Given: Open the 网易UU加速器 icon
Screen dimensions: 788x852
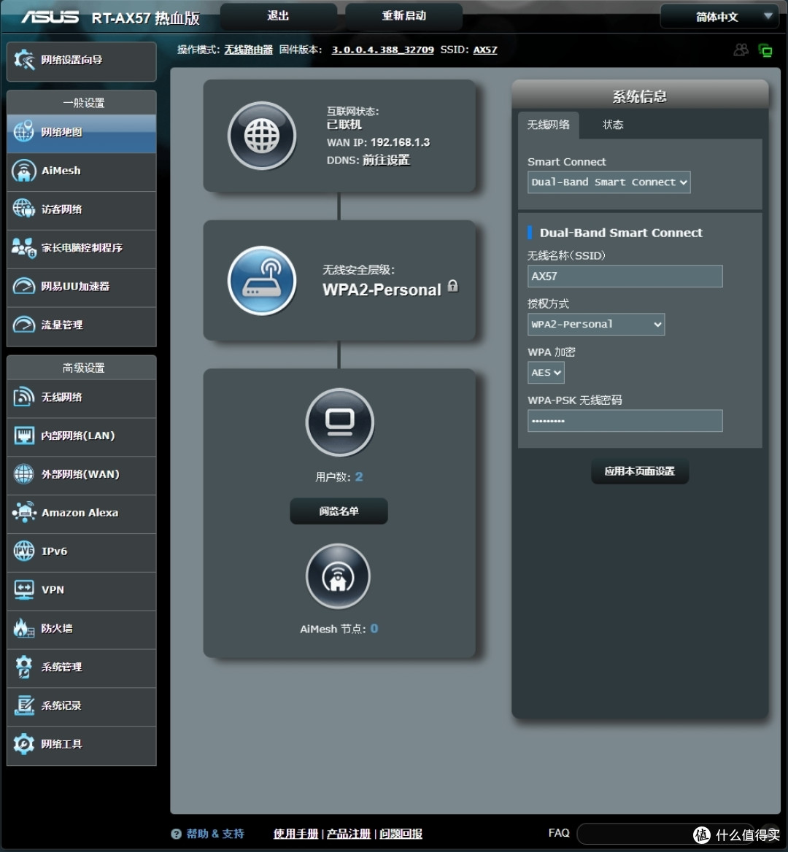Looking at the screenshot, I should (23, 286).
